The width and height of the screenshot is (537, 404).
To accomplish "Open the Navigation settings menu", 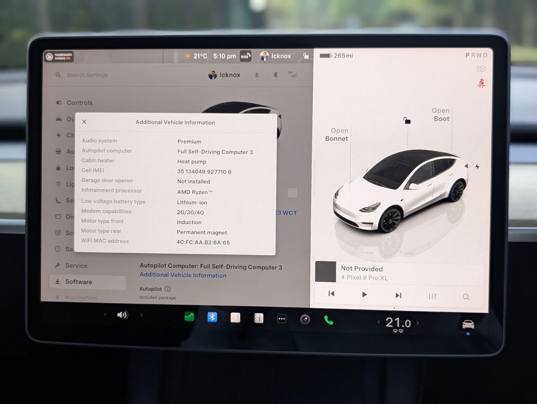I will [x=76, y=298].
